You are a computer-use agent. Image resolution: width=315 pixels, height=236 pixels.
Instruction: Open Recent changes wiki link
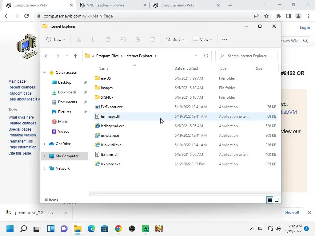click(22, 87)
